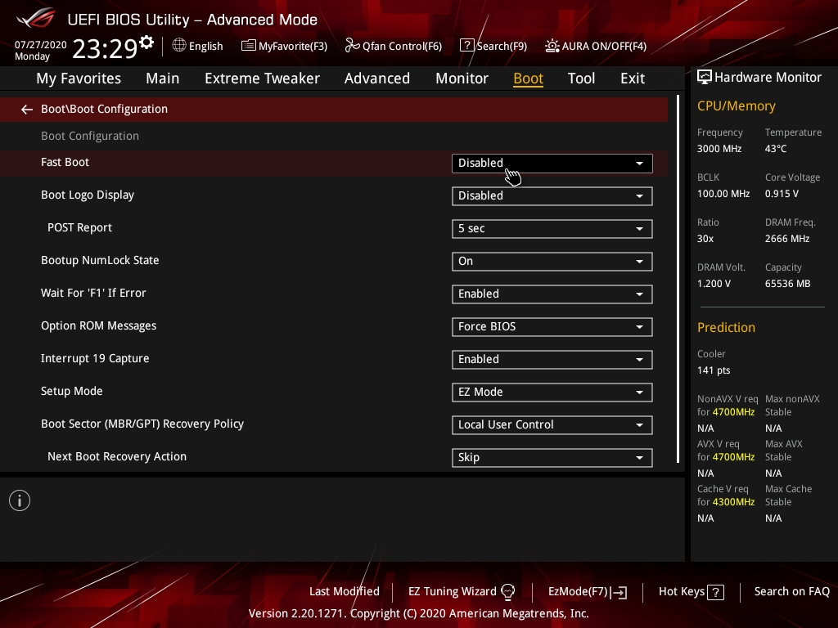The width and height of the screenshot is (838, 628).
Task: Click the 3000 MHz frequency value
Action: click(x=719, y=149)
